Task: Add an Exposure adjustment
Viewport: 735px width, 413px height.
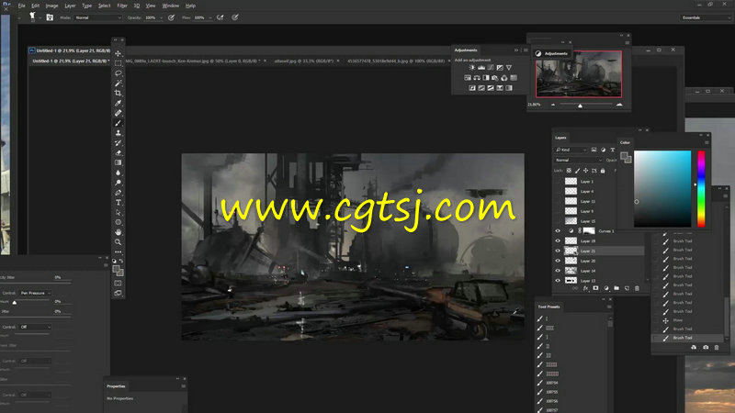Action: coord(500,68)
